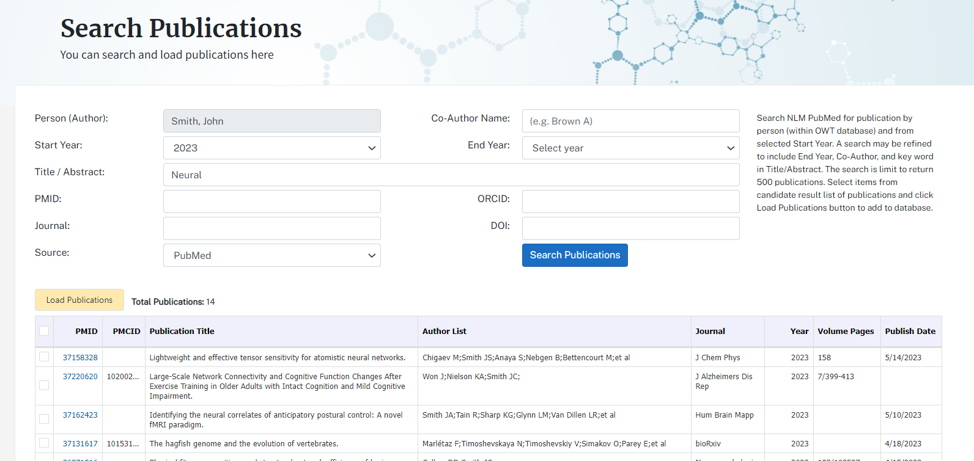Open the Source dropdown showing PubMed
Screen dimensions: 974x461
[x=271, y=255]
